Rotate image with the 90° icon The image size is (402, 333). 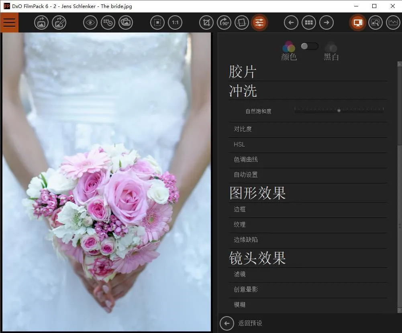224,22
